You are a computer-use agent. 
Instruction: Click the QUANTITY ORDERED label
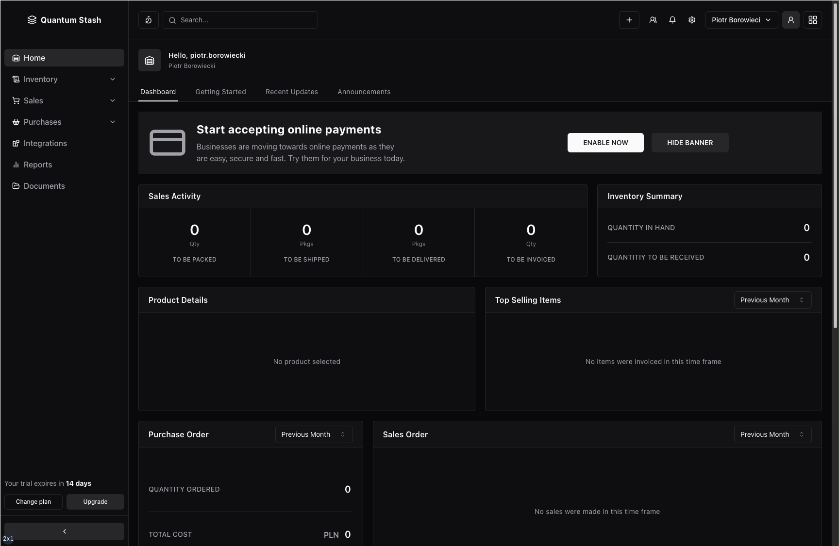pos(184,489)
